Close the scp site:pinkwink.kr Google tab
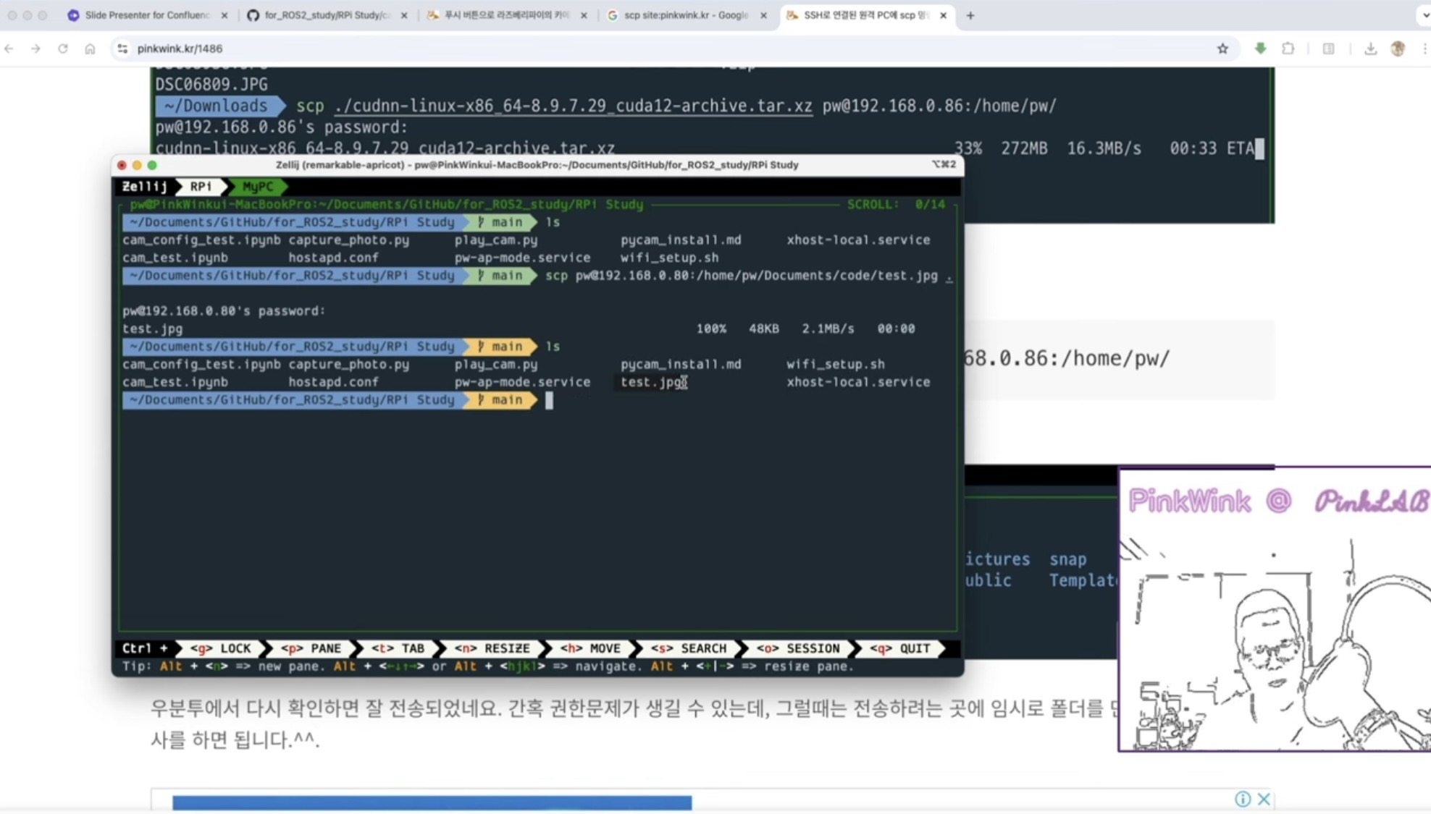Image resolution: width=1431 pixels, height=814 pixels. pyautogui.click(x=763, y=15)
